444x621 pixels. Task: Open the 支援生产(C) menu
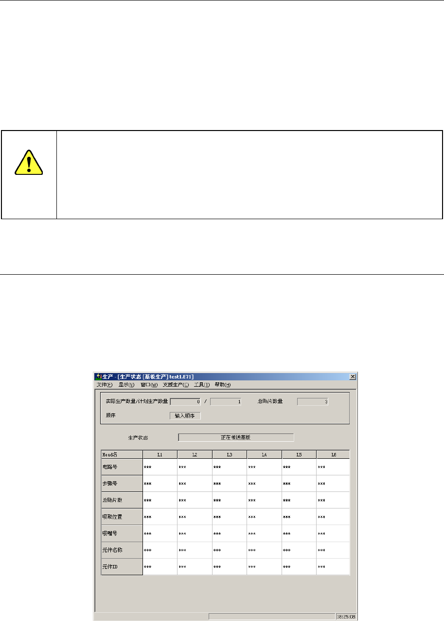click(176, 385)
